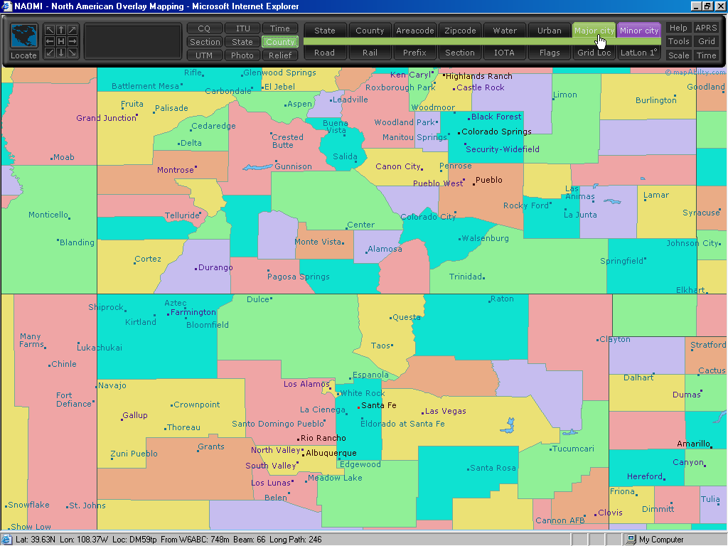The height and width of the screenshot is (546, 728).
Task: Click the Rio Rancho city label
Action: [x=323, y=438]
